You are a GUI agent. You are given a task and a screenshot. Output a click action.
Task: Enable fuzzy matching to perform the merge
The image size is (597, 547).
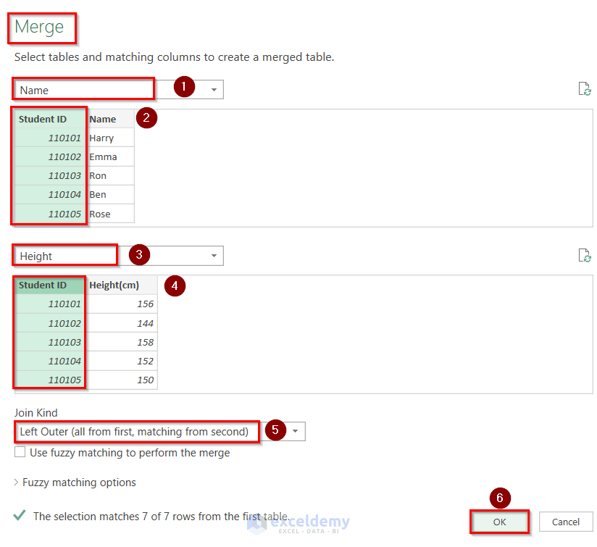tap(20, 453)
